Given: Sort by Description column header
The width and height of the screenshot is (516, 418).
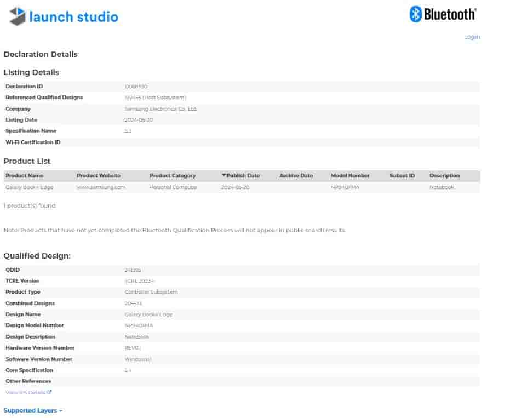Looking at the screenshot, I should pyautogui.click(x=444, y=176).
